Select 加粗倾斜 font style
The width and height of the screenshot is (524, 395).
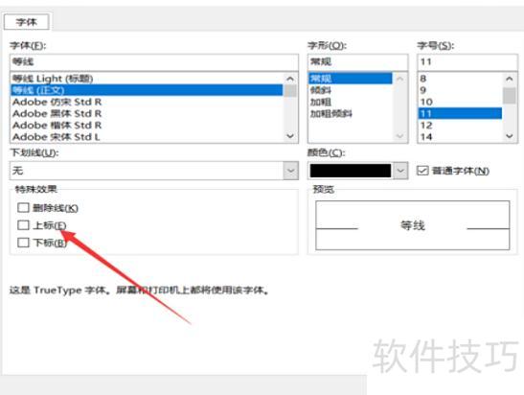pos(350,114)
